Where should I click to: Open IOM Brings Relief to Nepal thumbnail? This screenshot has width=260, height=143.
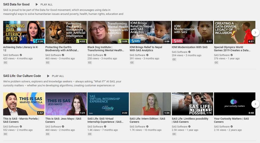coord(150,32)
